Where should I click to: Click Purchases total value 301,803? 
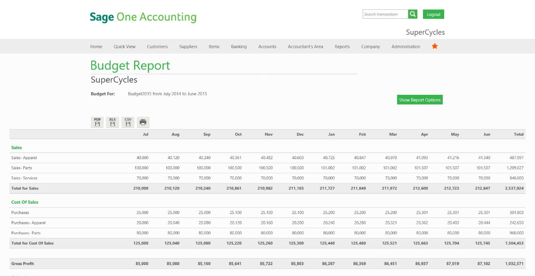516,212
